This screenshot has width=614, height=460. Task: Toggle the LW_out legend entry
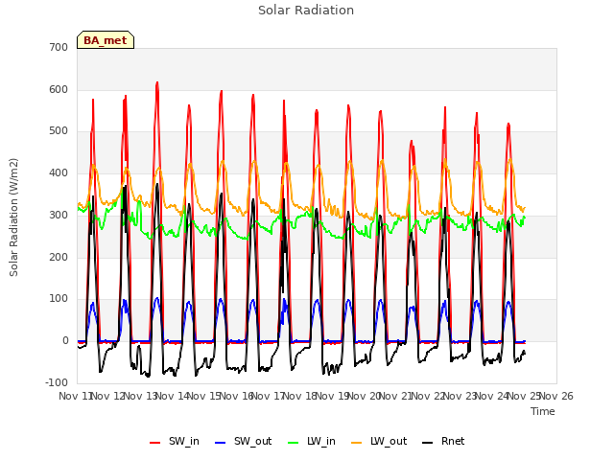(x=379, y=441)
